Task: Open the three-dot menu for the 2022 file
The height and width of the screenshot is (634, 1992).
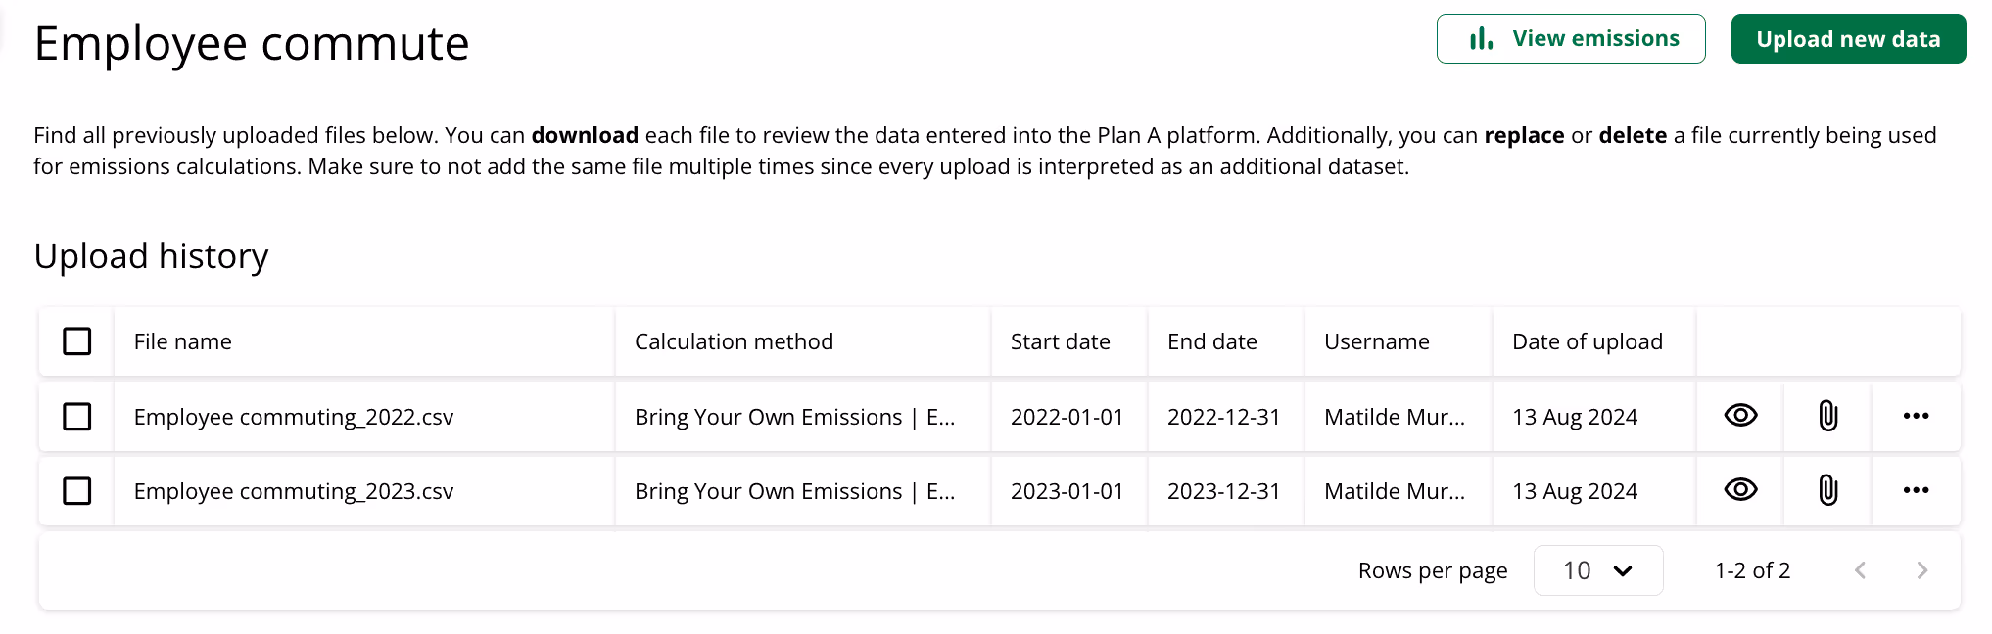Action: 1916,416
